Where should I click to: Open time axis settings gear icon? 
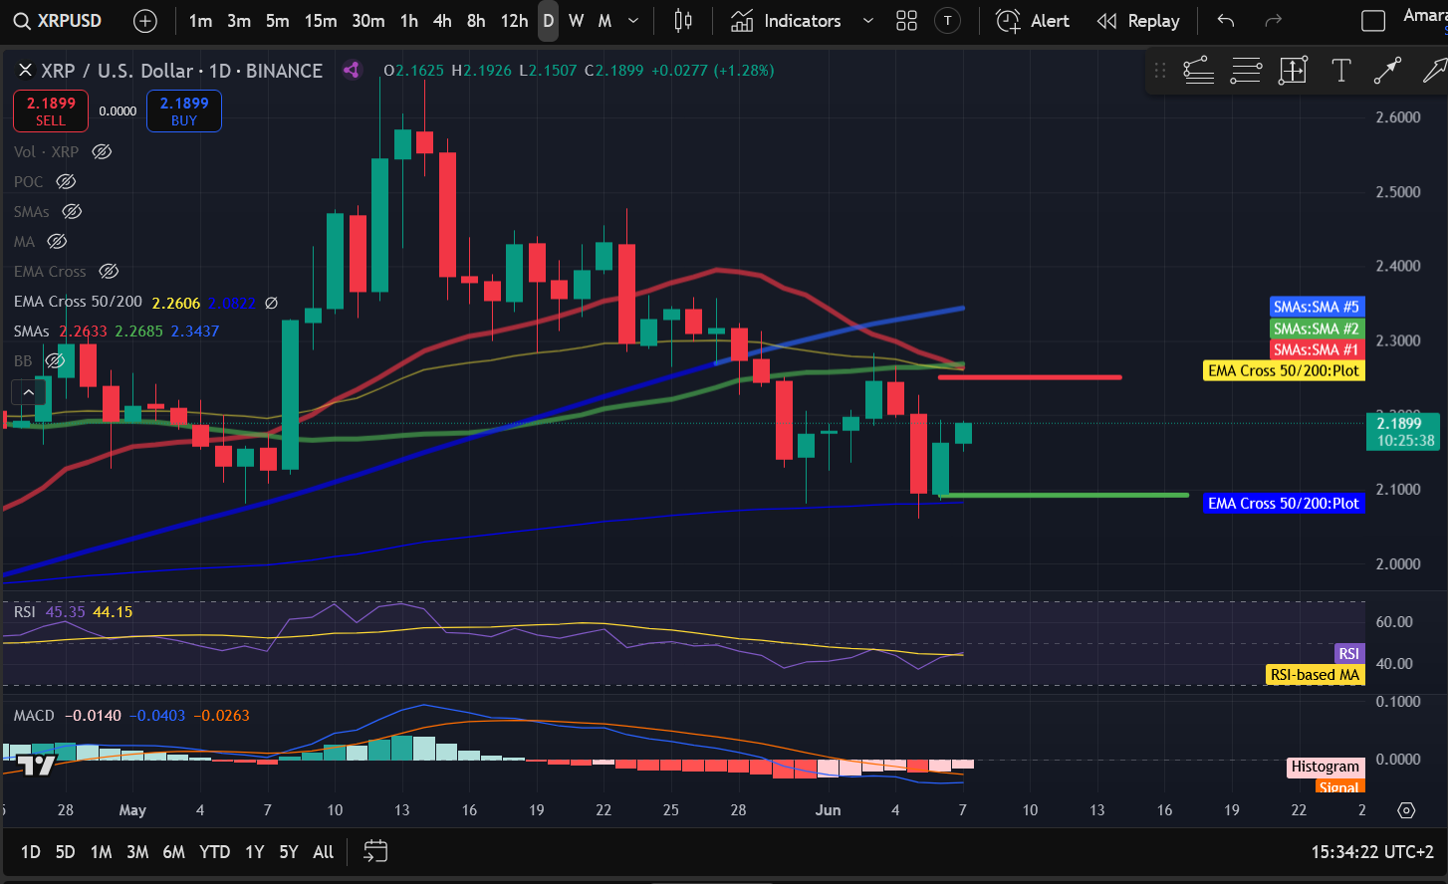(x=1406, y=810)
